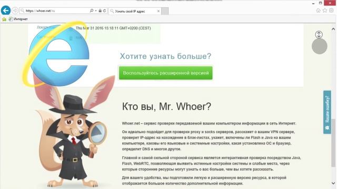Click the 'Нашли ошибку?' side tab
The image size is (337, 189).
[327, 112]
